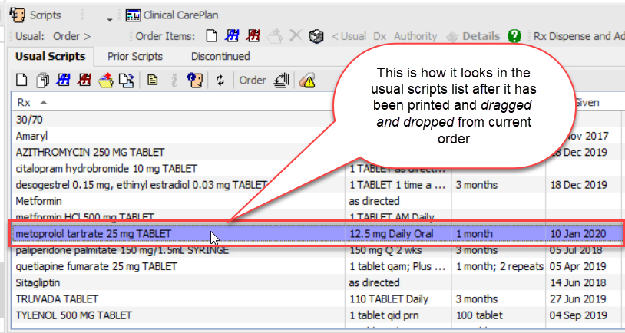
Task: Sort list by Rx column header
Action: coord(25,102)
